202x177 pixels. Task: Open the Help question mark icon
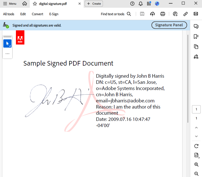click(132, 4)
